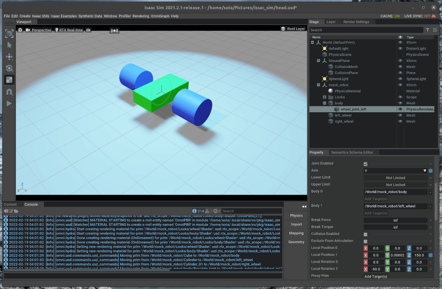442x289 pixels.
Task: Start simulation with the Play button
Action: pos(9,103)
